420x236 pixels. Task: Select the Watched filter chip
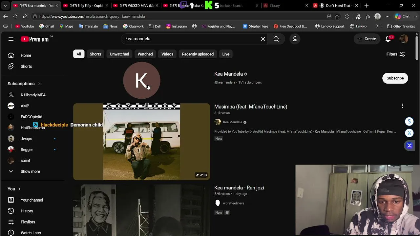[x=145, y=54]
